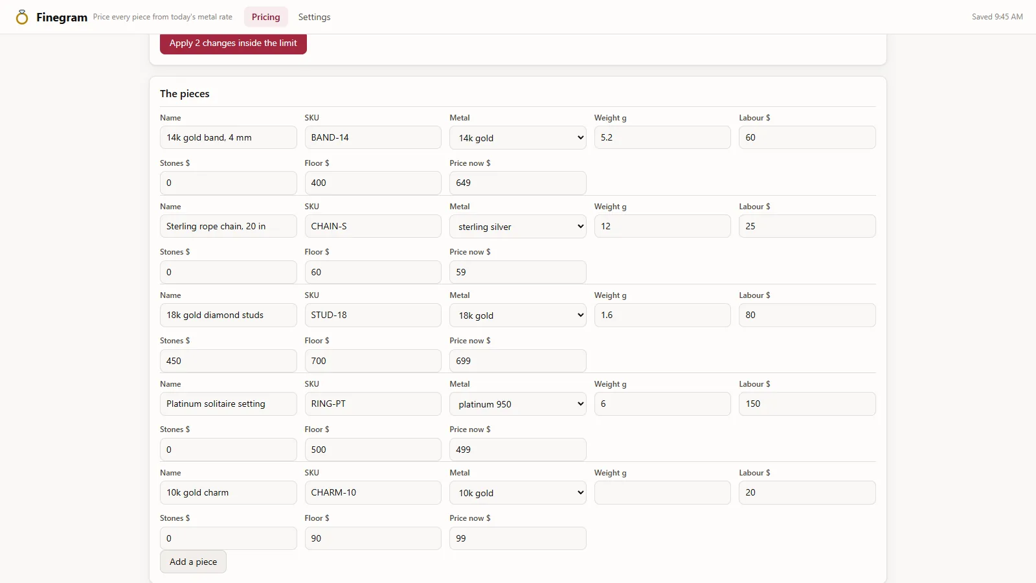The width and height of the screenshot is (1036, 583).
Task: Click the Price now field showing 99
Action: [x=517, y=538]
